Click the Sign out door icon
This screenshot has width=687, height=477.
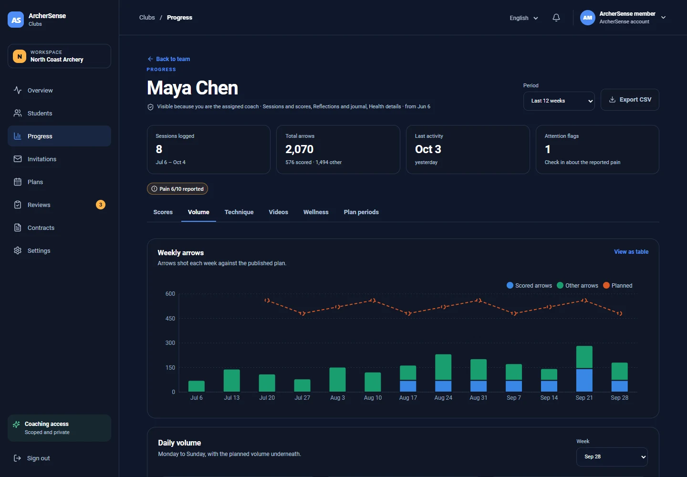(18, 458)
